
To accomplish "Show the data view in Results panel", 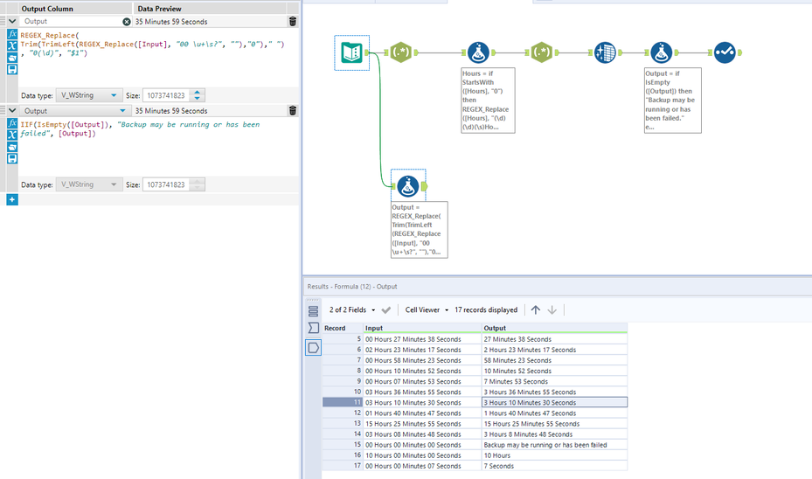I will tap(313, 348).
